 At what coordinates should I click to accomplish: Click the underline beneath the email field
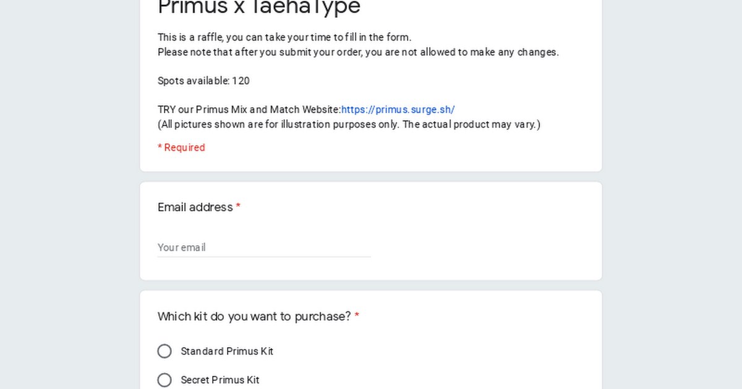click(x=264, y=257)
